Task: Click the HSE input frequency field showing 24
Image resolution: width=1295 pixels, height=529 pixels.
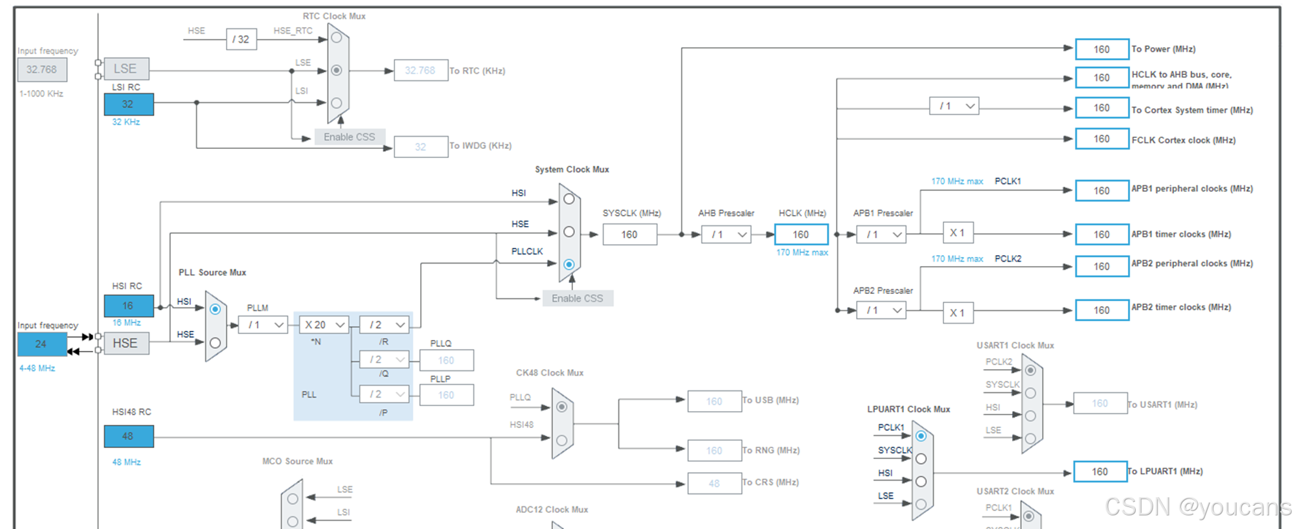Action: tap(42, 344)
